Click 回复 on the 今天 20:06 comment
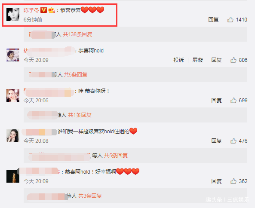 [x=216, y=100]
